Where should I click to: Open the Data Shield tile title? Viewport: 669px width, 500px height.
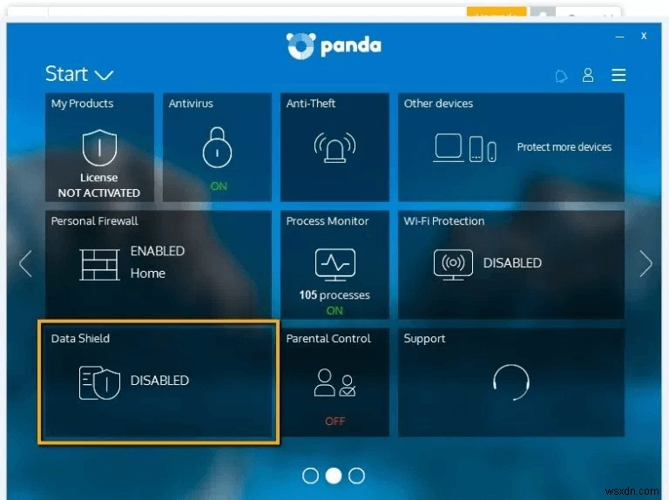[x=80, y=339]
